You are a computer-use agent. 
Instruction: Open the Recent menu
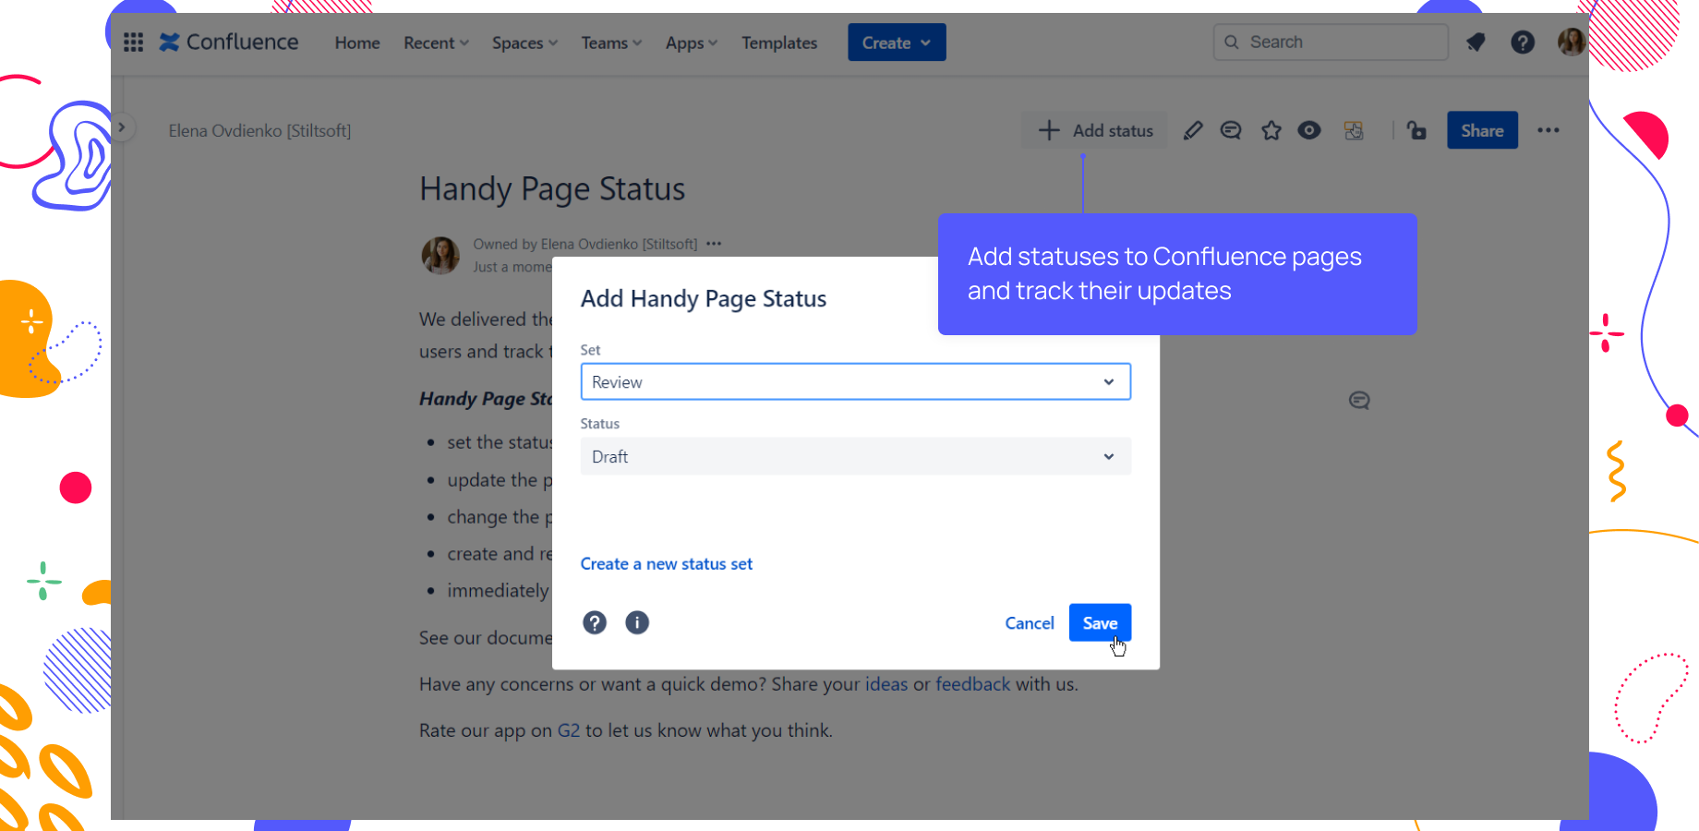(x=436, y=42)
